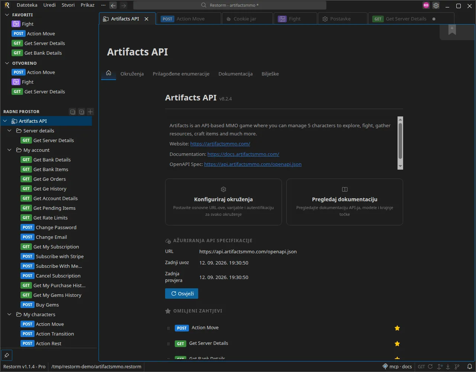Open the RD user avatar menu
The image size is (476, 372).
pos(426,6)
